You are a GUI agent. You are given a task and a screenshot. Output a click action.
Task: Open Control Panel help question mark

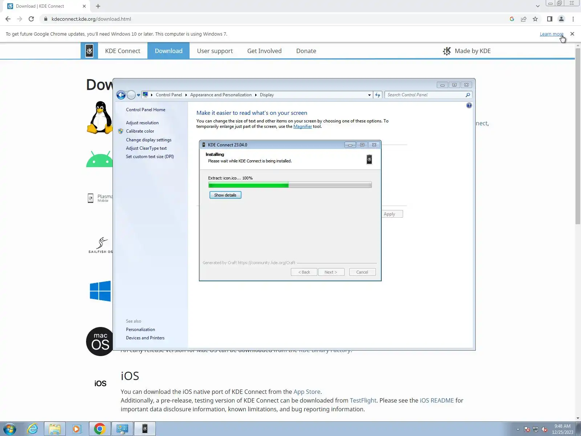coord(469,105)
